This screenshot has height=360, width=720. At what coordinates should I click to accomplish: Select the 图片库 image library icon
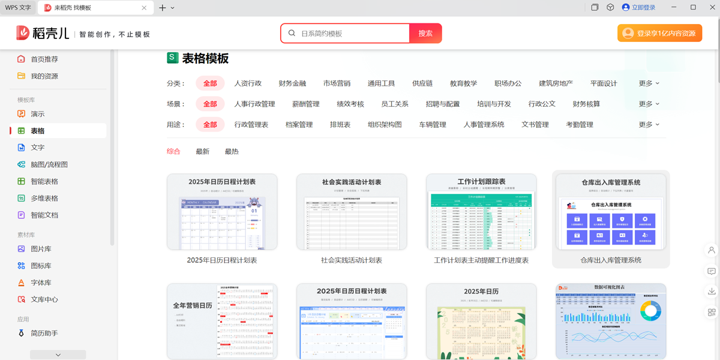21,249
